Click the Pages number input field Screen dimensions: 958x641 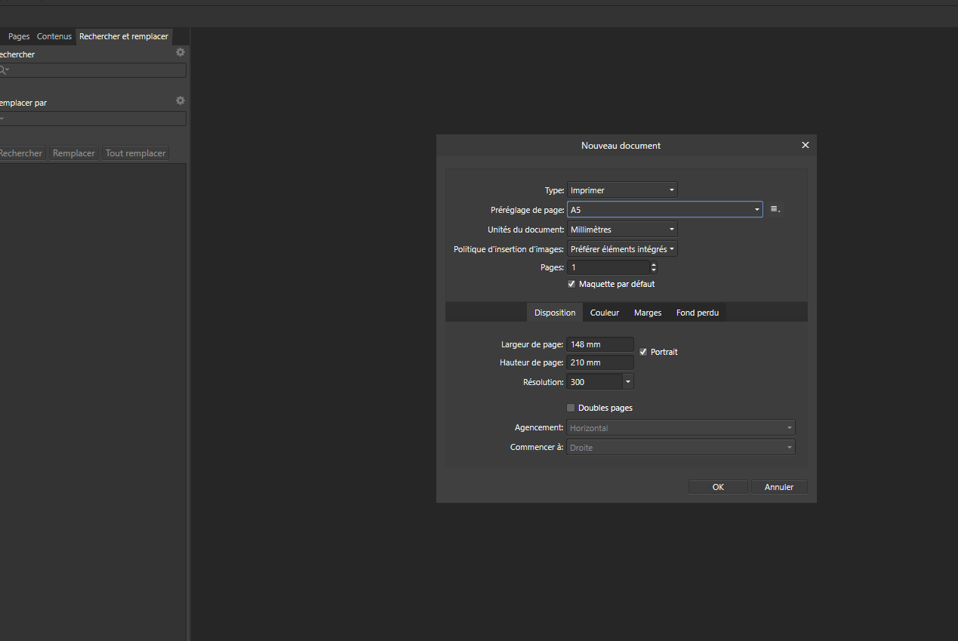coord(608,267)
